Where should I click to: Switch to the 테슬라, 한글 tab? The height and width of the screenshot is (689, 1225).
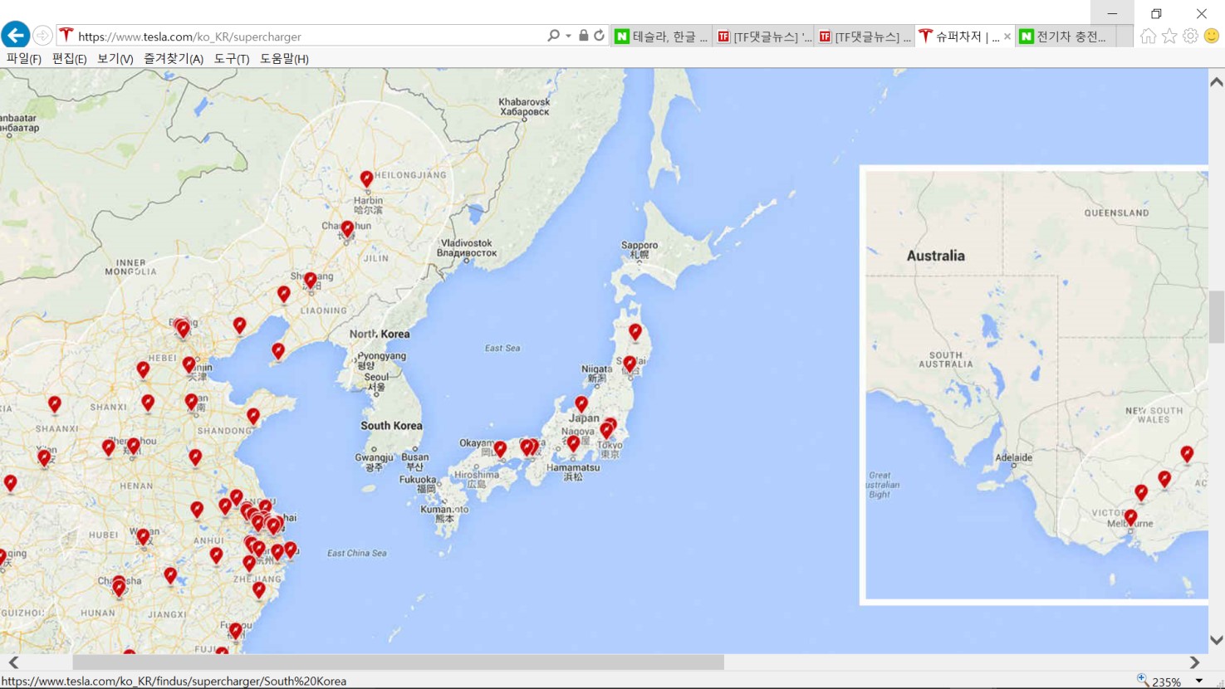pos(662,37)
